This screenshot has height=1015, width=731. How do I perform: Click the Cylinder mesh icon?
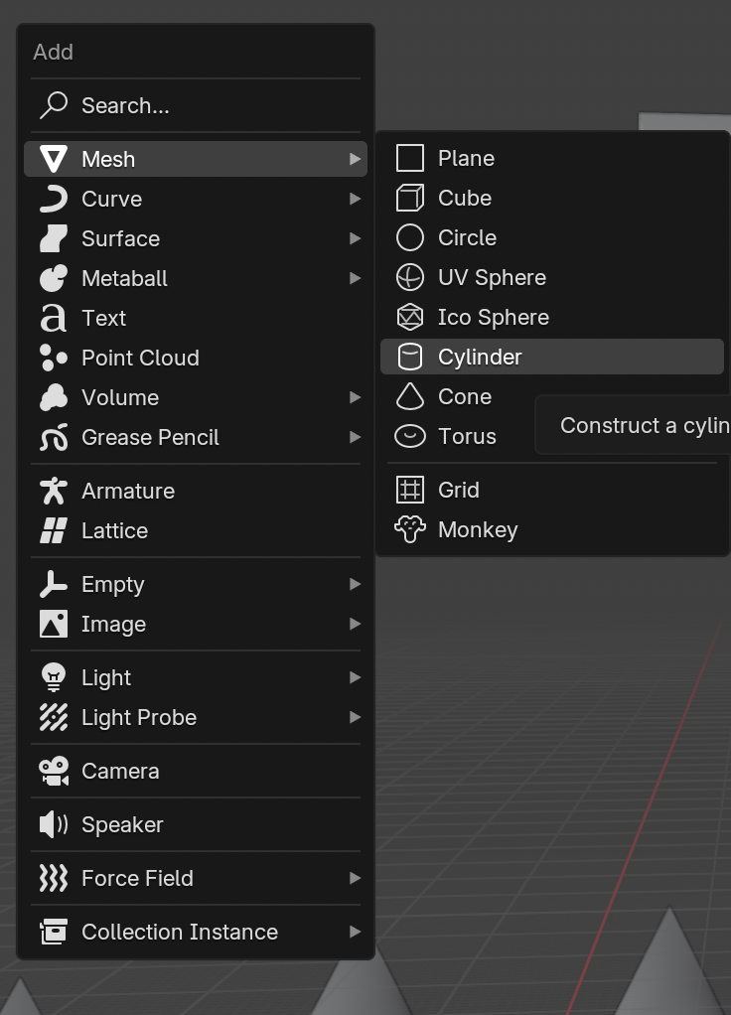410,358
